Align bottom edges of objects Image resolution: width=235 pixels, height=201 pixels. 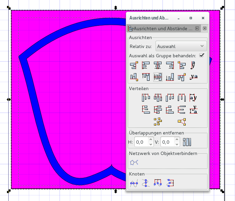tap(170, 77)
